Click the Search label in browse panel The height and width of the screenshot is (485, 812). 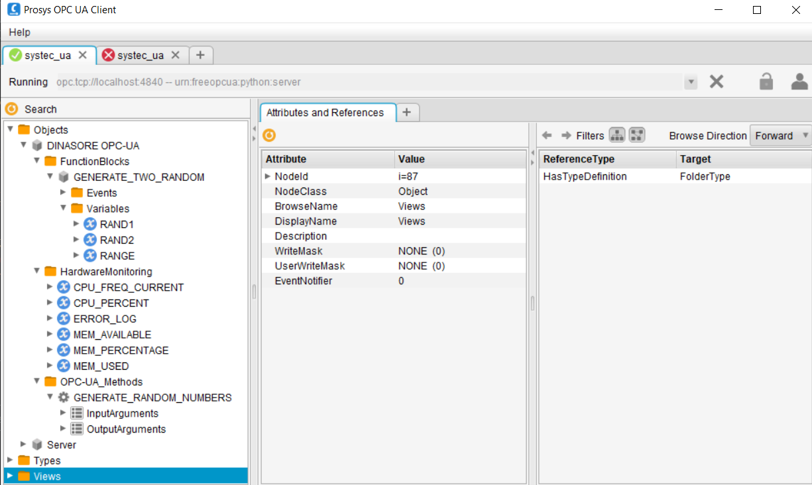(40, 109)
